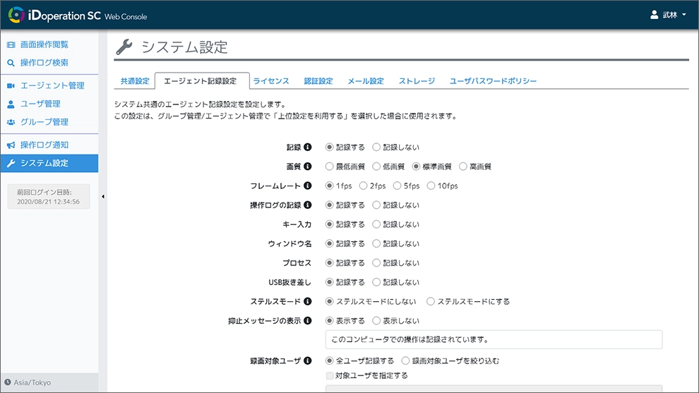Image resolution: width=699 pixels, height=393 pixels.
Task: Click the info icon next to ステルスモード
Action: click(308, 302)
